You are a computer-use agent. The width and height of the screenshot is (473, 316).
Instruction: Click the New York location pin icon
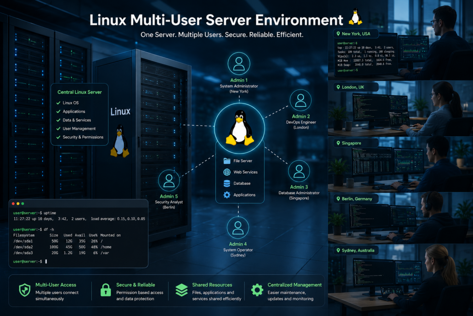pyautogui.click(x=338, y=34)
